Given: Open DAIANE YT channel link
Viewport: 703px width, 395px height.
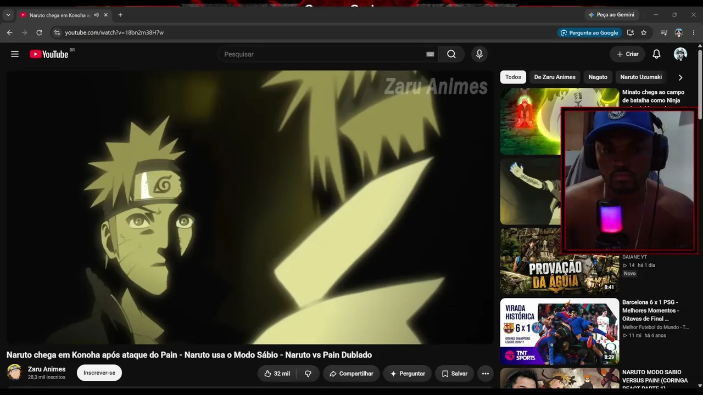Looking at the screenshot, I should tap(634, 257).
